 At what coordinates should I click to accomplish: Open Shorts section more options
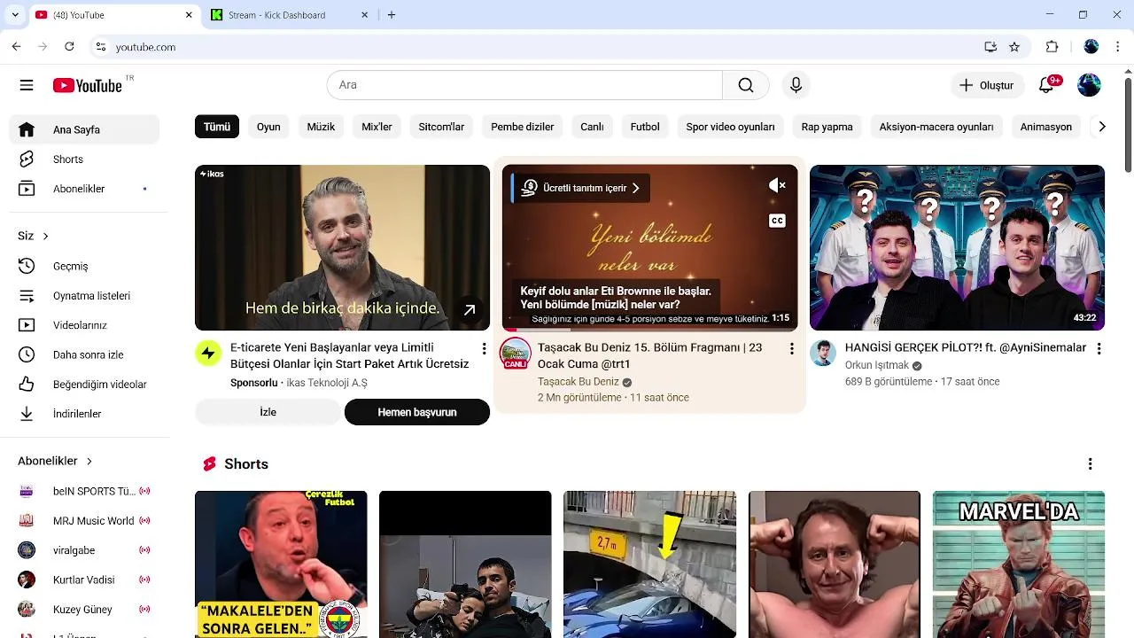[x=1090, y=464]
